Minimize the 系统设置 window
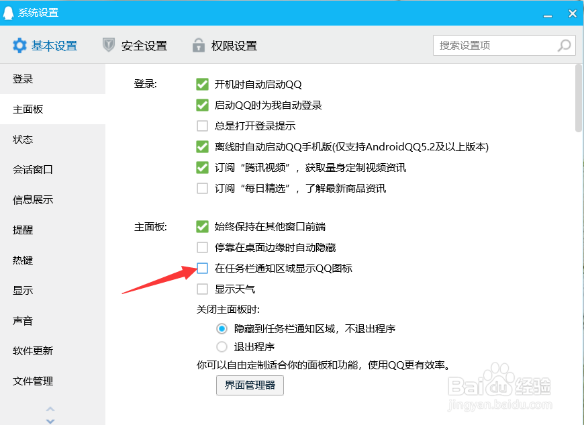 click(548, 15)
